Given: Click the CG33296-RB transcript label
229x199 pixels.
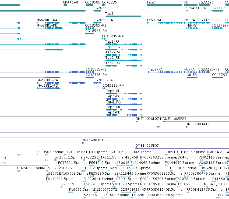Looking at the screenshot, I should (x=209, y=20).
